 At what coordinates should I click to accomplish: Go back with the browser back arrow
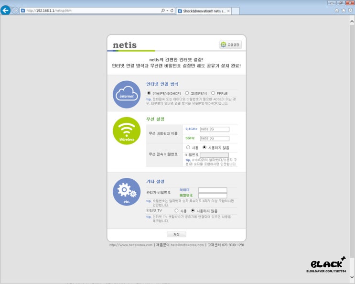[5, 11]
